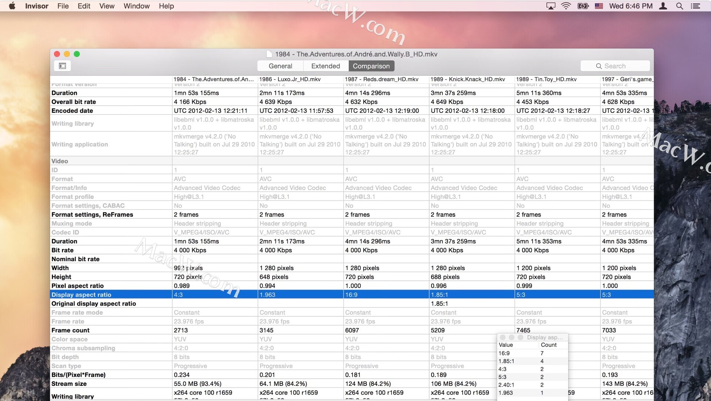Click the Video section header row
This screenshot has height=401, width=711.
coord(352,161)
